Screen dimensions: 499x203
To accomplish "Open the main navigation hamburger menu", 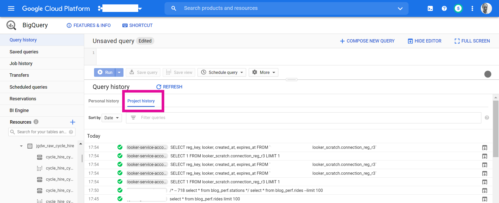I will pyautogui.click(x=11, y=9).
